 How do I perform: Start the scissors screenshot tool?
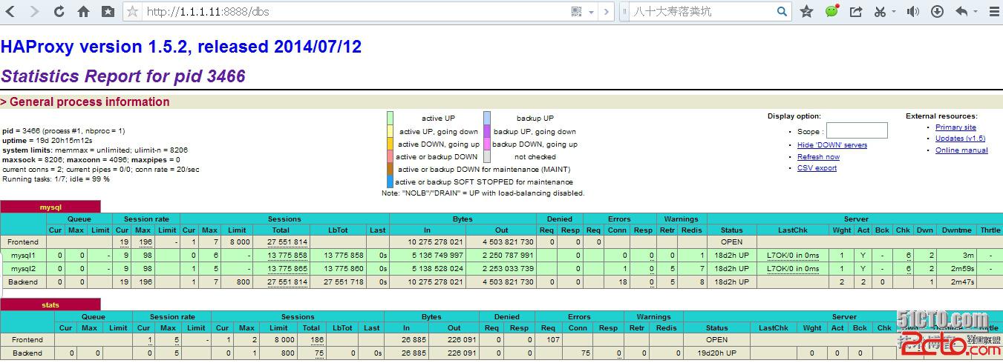(880, 11)
